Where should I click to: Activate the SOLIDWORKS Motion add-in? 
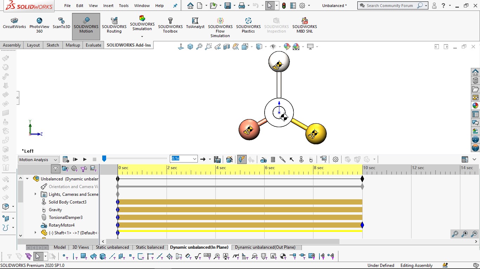click(86, 27)
